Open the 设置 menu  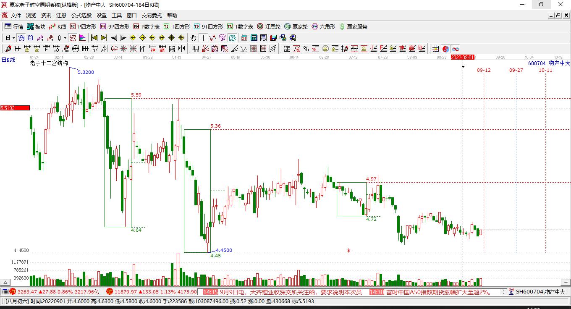(x=102, y=16)
